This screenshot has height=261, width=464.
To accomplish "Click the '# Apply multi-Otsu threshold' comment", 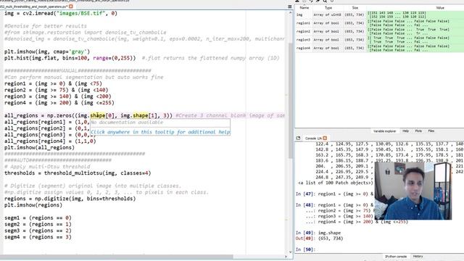I will coord(47,167).
